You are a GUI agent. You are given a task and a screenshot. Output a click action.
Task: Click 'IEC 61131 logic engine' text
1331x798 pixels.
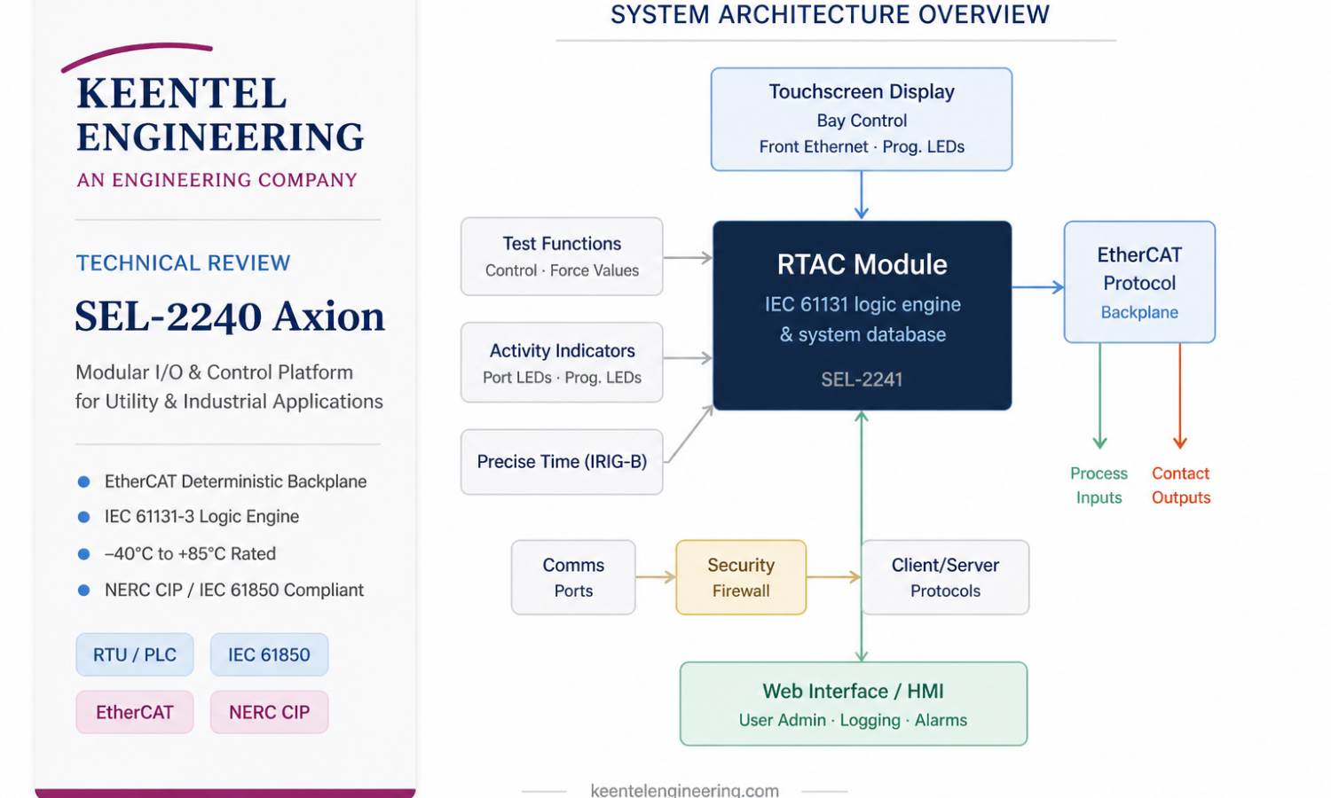[862, 305]
